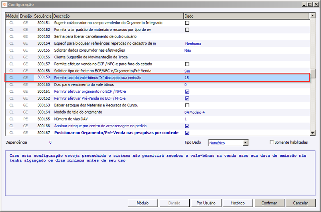Enable the Somente habilitadas checkbox

point(272,142)
